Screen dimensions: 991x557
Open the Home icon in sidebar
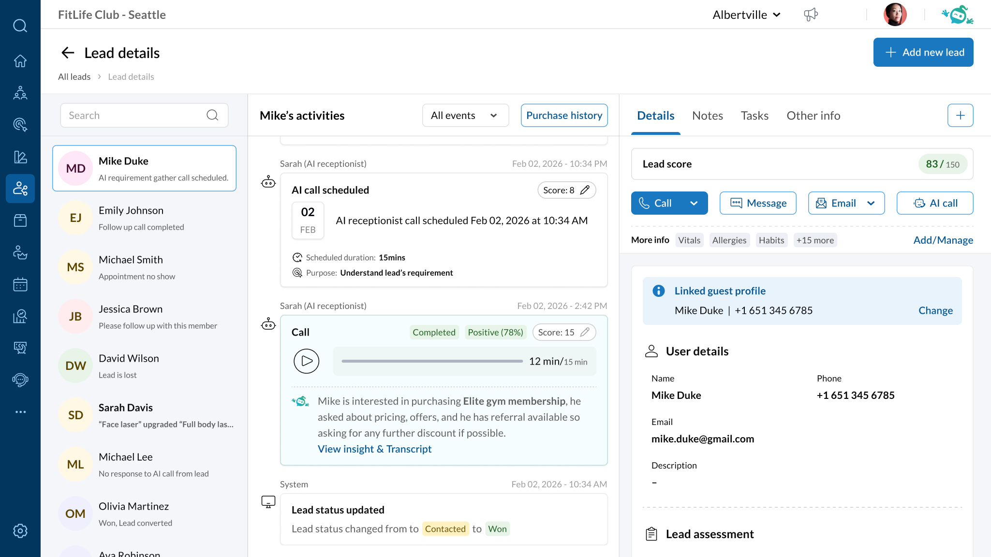(x=20, y=61)
